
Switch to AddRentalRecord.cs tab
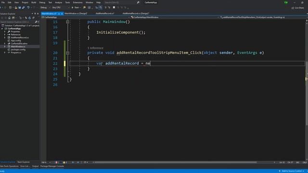point(105,13)
